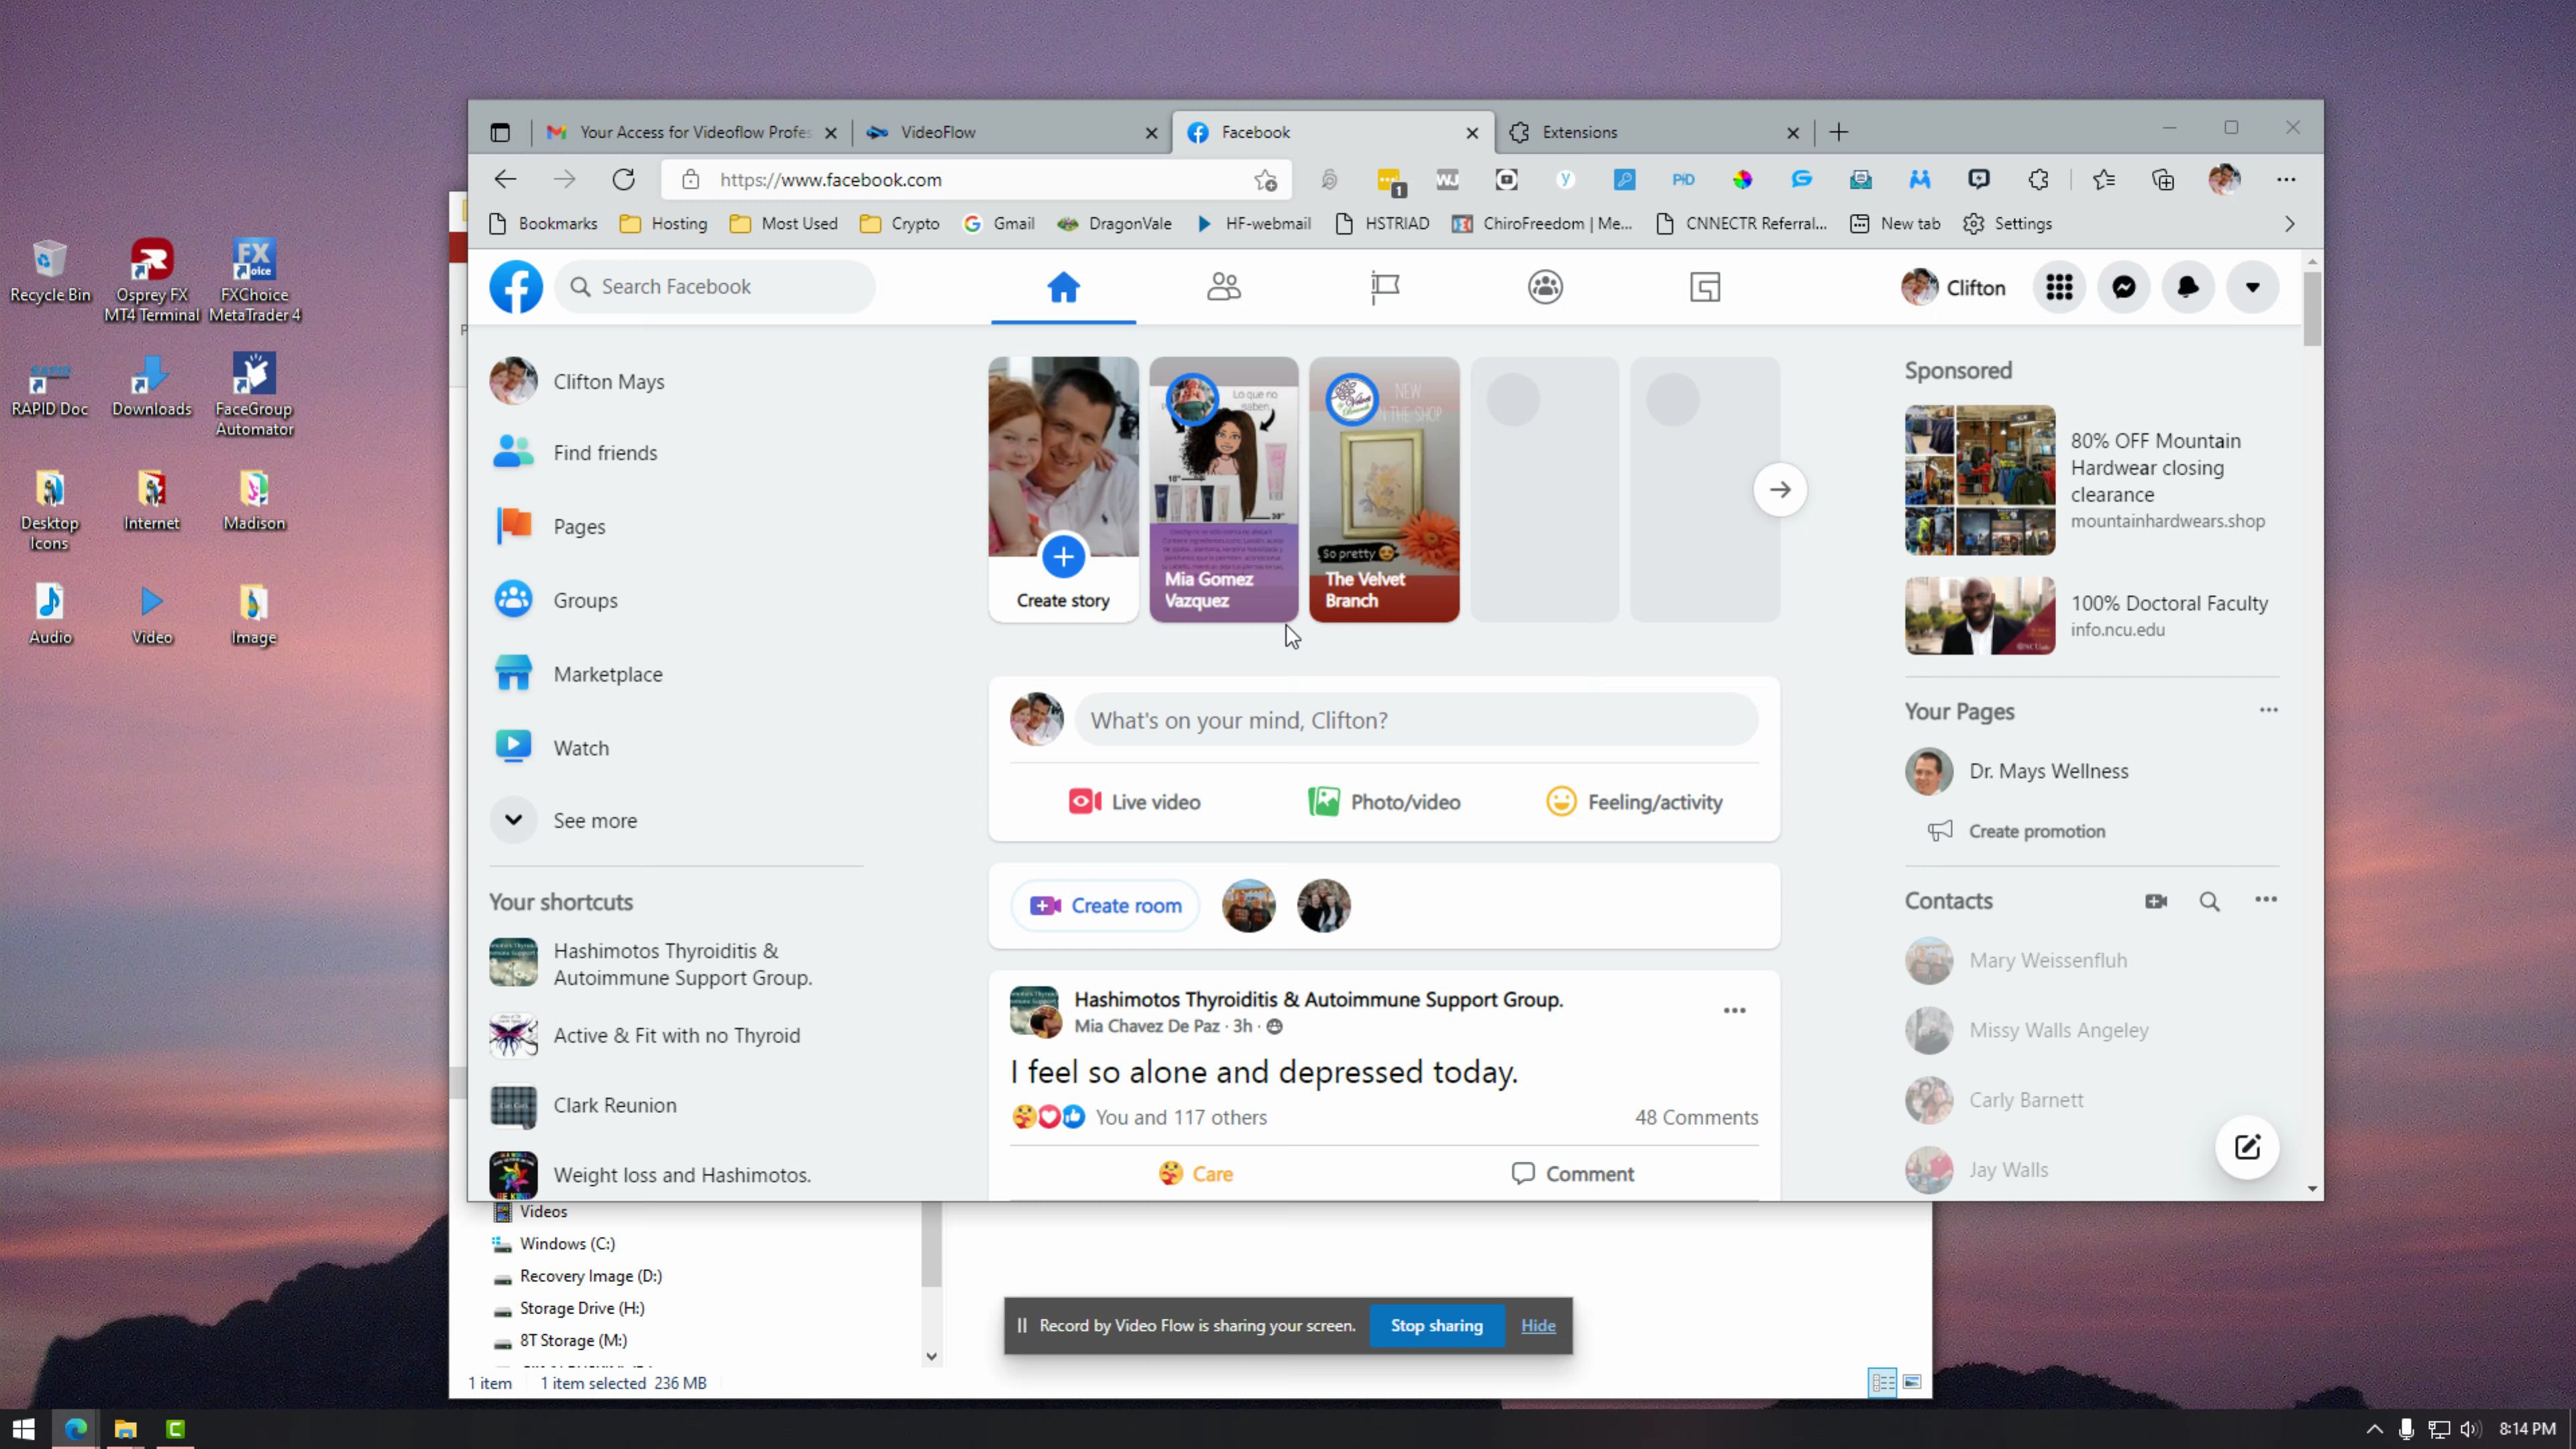Open the Gaming tab icon
The width and height of the screenshot is (2576, 1449).
point(1705,288)
